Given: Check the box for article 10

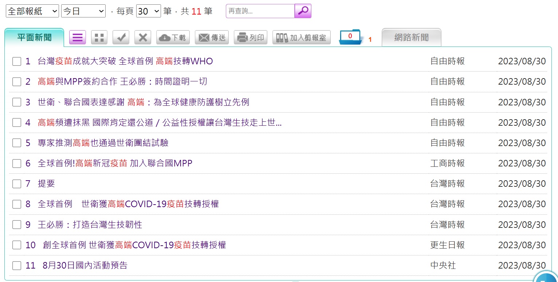Looking at the screenshot, I should click(17, 245).
